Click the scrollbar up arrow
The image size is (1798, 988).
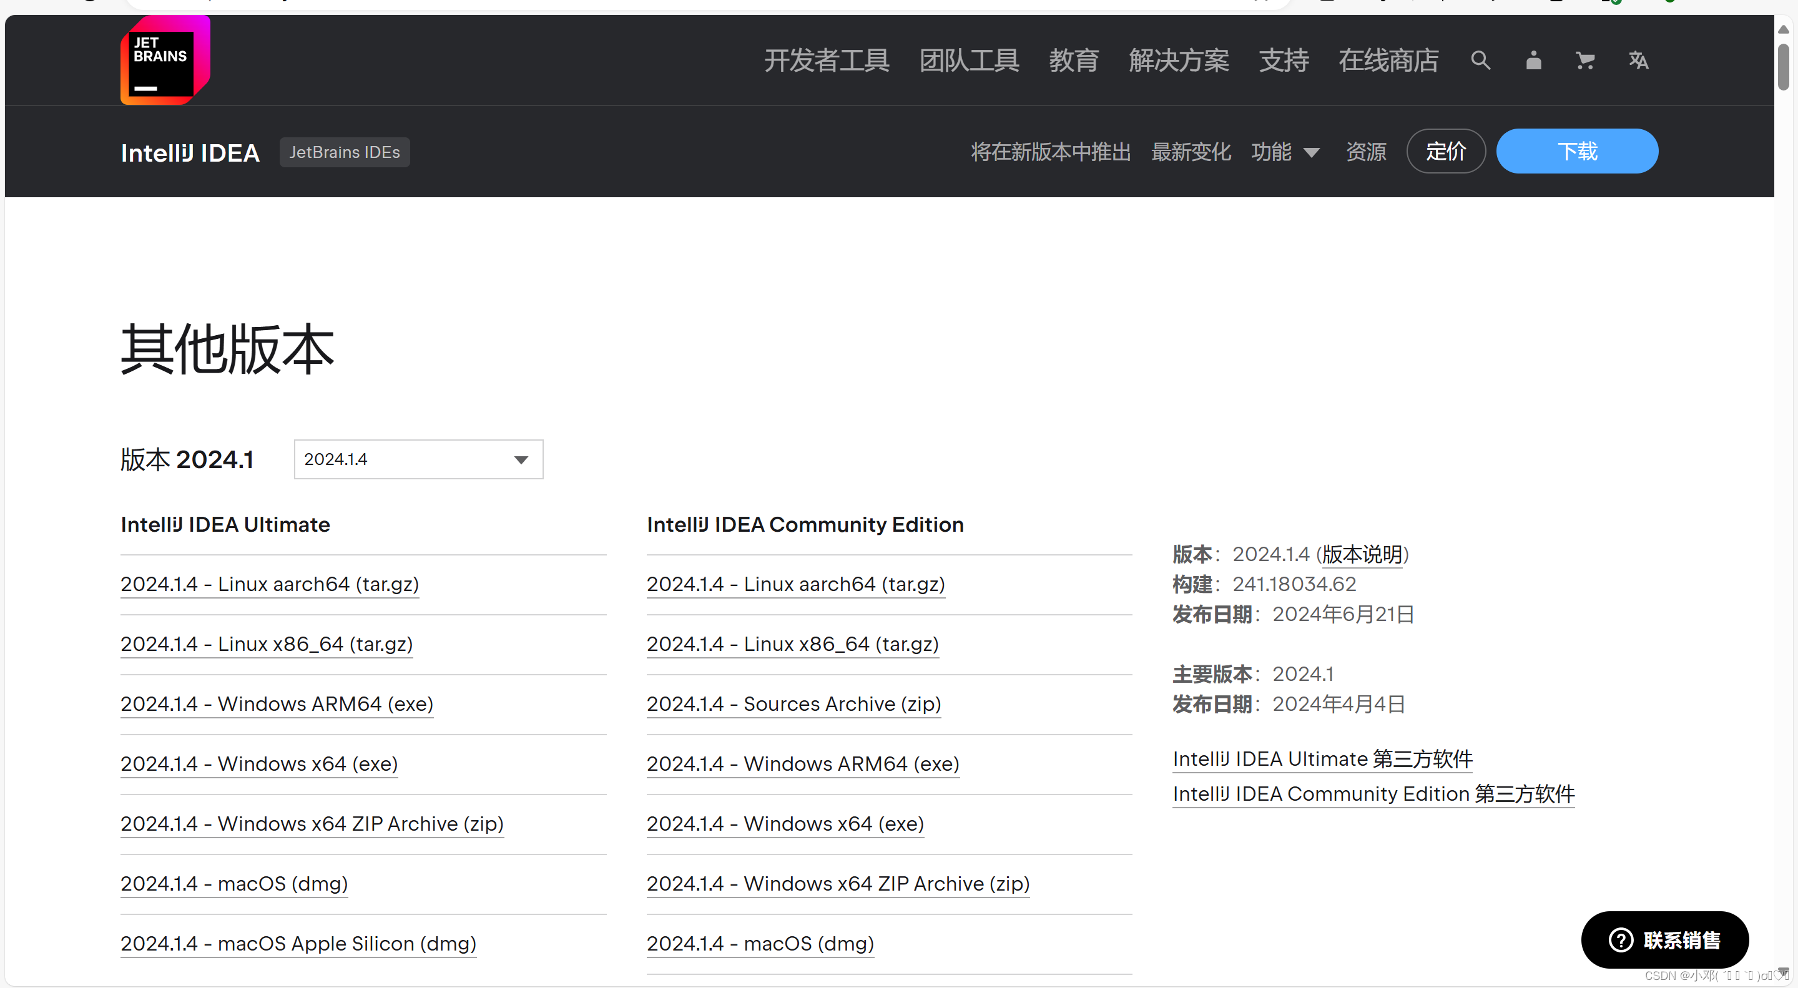point(1784,29)
